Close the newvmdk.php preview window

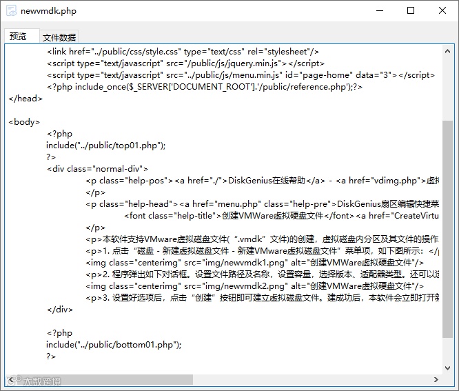(x=442, y=11)
